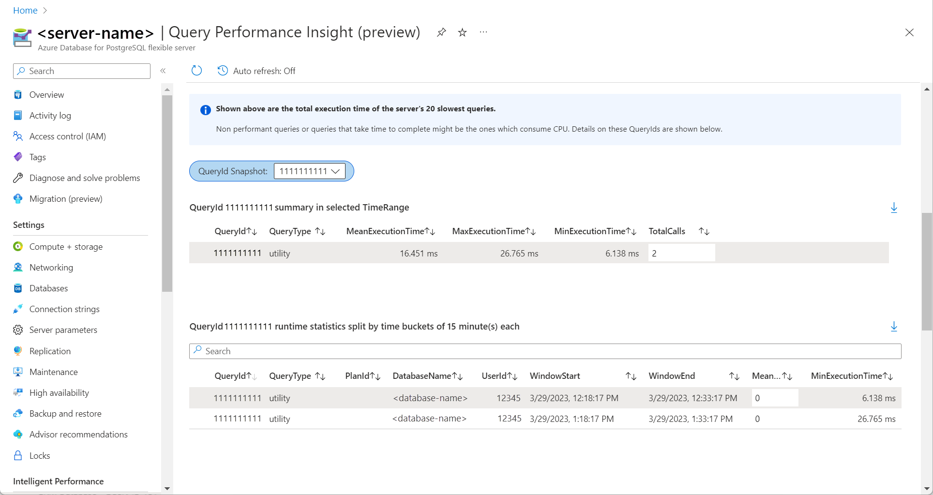Sort summary by TotalCalls arrows
This screenshot has height=495, width=933.
[704, 231]
